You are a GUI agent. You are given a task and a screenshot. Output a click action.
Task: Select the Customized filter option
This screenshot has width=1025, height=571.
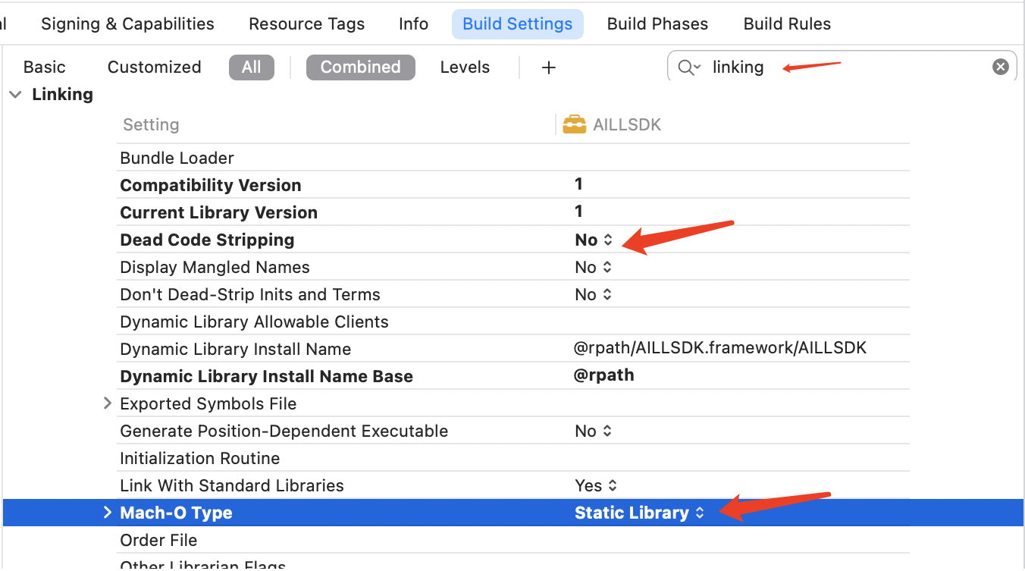click(x=154, y=67)
